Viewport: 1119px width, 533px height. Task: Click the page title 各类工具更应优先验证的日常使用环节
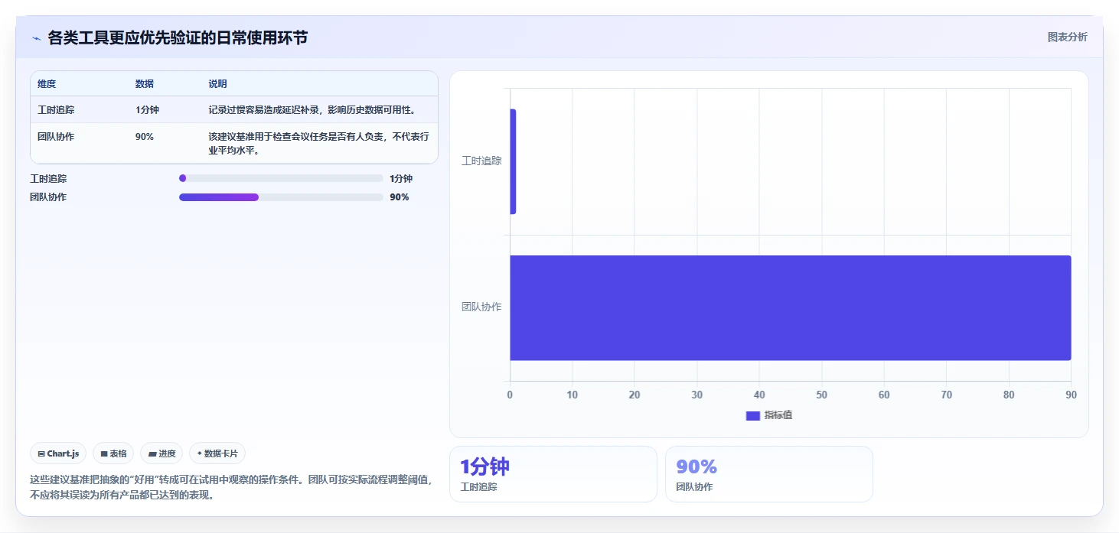(178, 38)
